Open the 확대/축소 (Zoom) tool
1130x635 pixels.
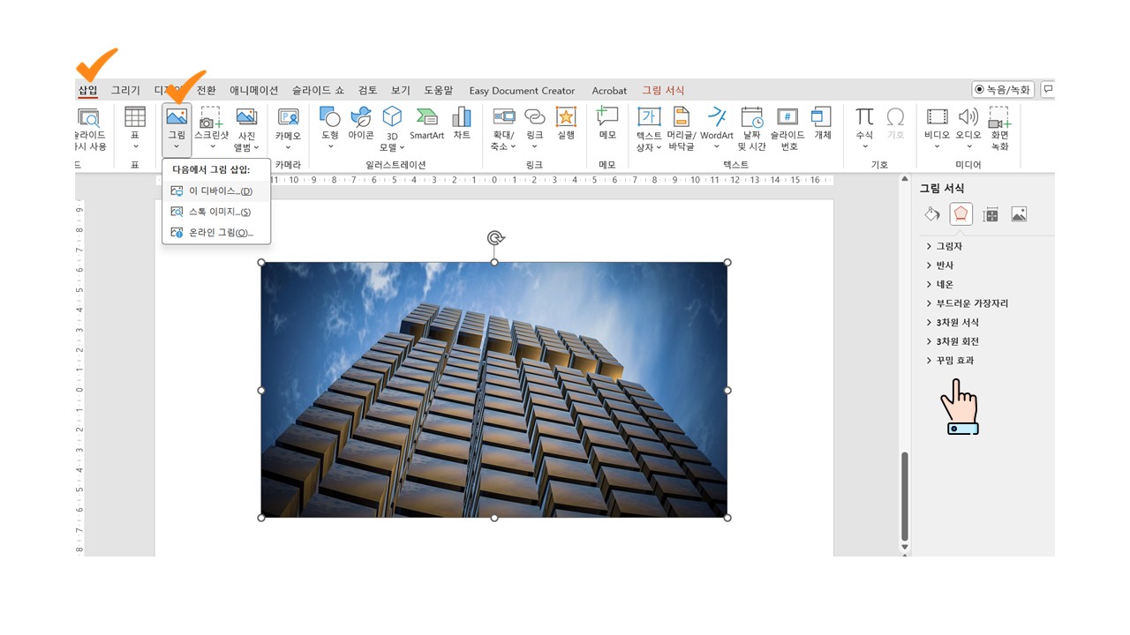coord(504,130)
